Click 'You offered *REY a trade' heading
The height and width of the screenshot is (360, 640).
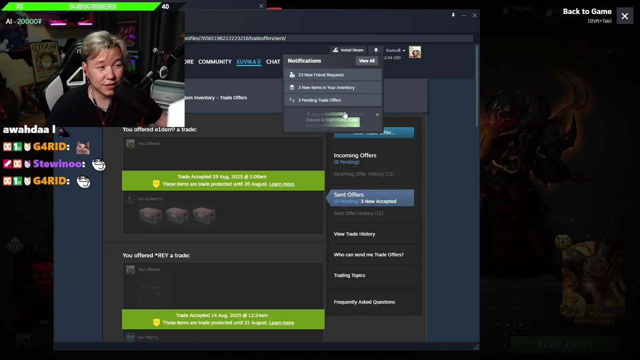coord(156,255)
